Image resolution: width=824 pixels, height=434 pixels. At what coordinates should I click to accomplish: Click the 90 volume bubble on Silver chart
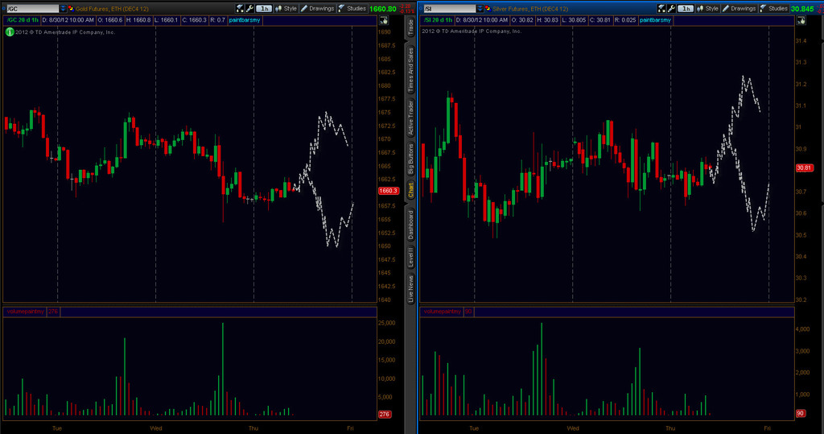pyautogui.click(x=801, y=414)
